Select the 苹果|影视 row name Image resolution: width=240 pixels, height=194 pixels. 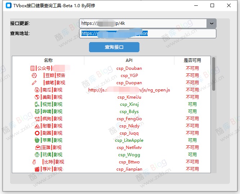(52, 140)
